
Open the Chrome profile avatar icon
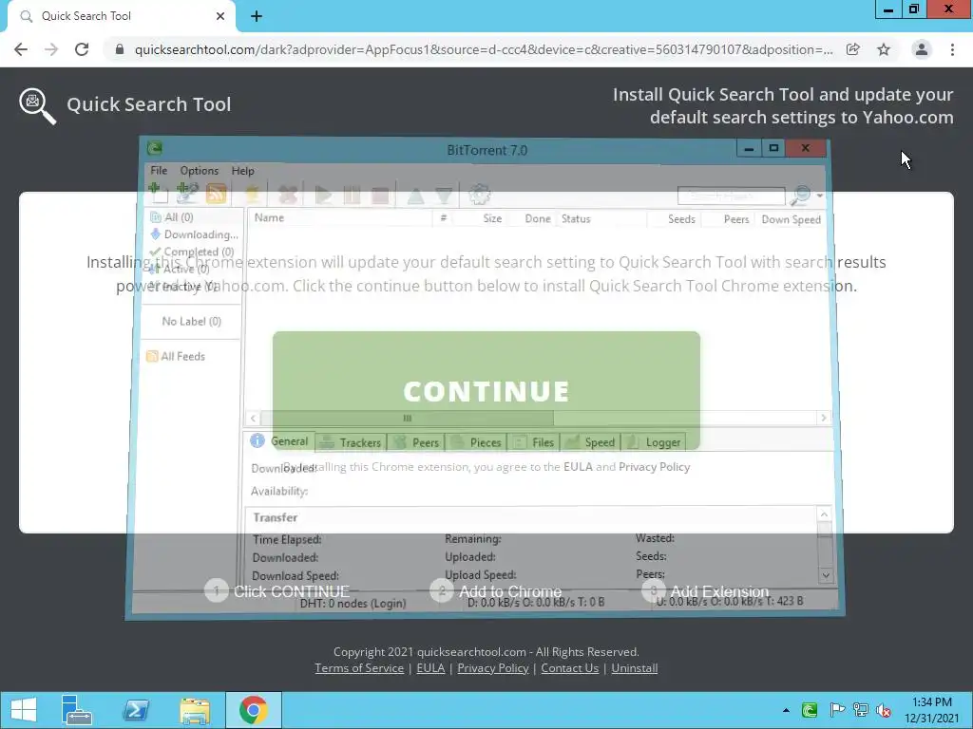922,49
